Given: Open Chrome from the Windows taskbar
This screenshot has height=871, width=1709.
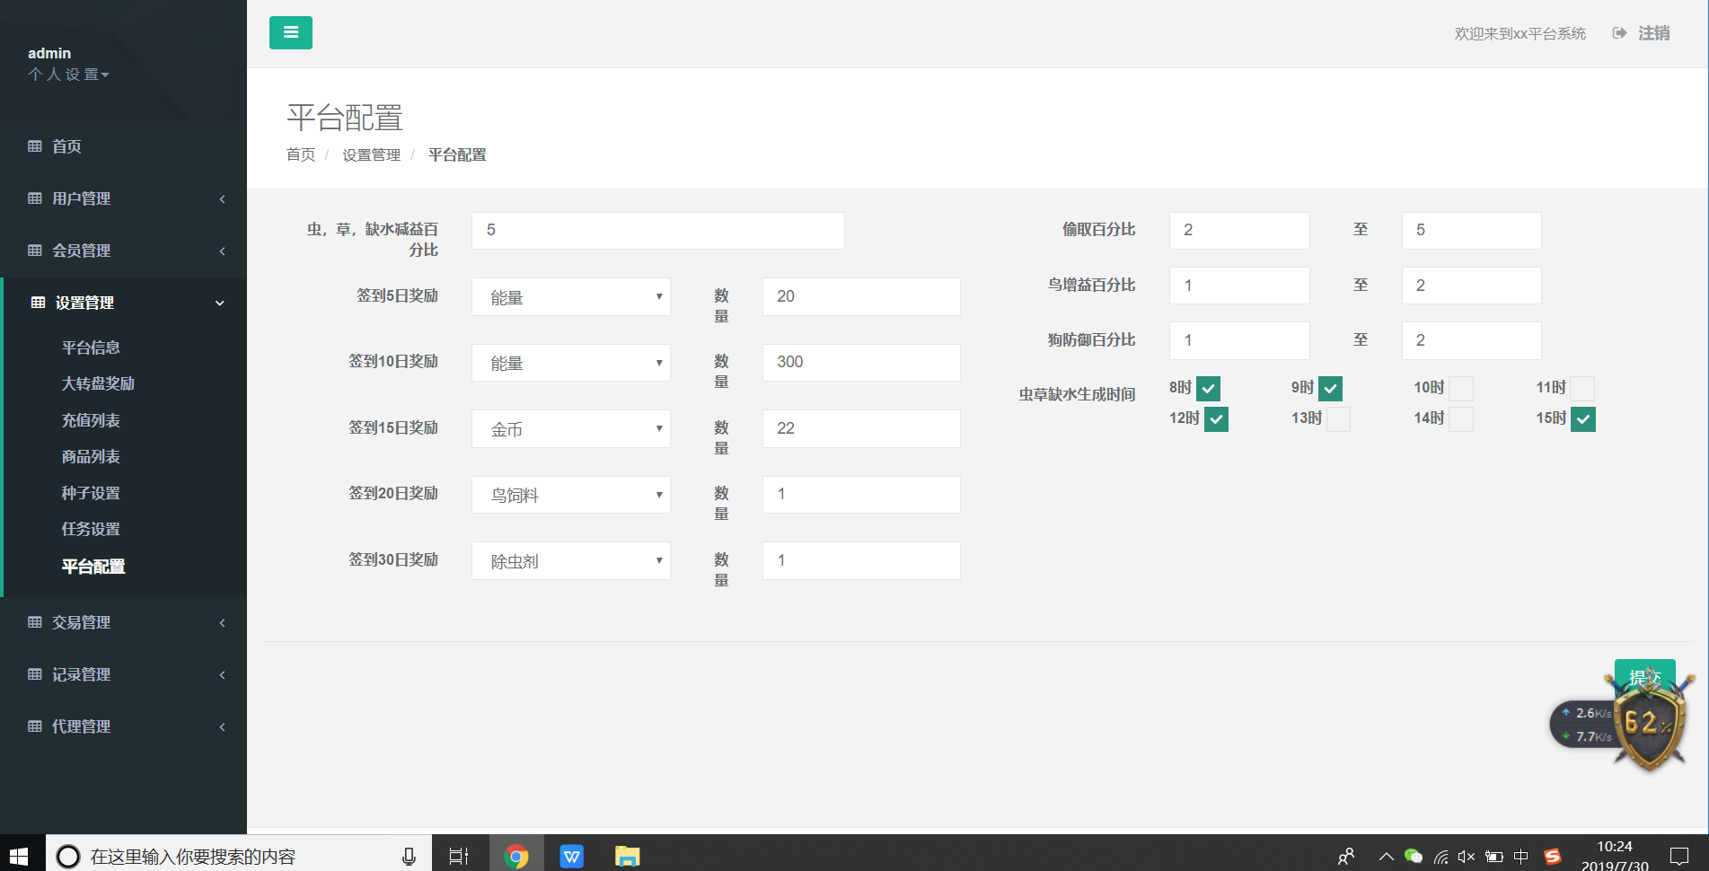Looking at the screenshot, I should point(516,856).
